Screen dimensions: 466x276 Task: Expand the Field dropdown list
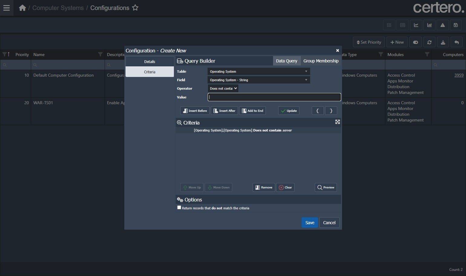259,80
